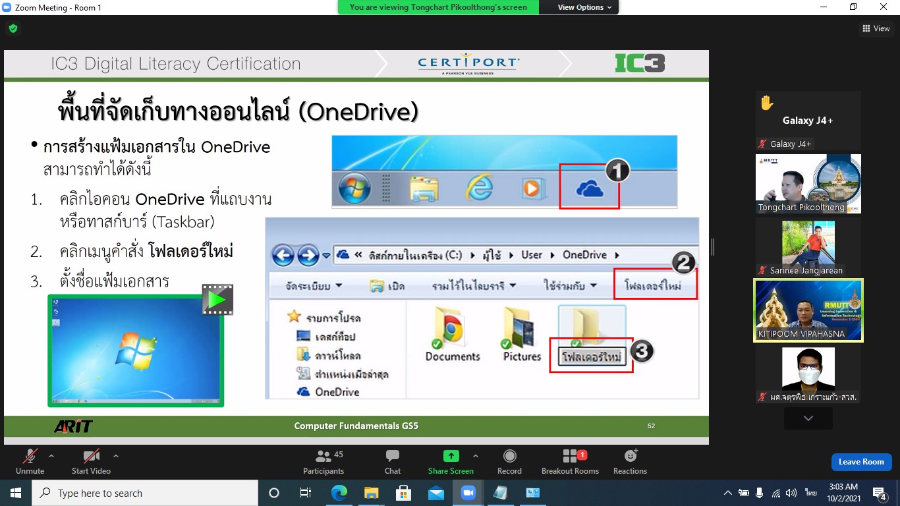Click Certiport logo in slide header
This screenshot has width=900, height=506.
click(468, 64)
